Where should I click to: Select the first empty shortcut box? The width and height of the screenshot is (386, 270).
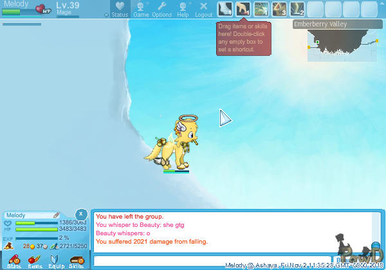point(316,9)
